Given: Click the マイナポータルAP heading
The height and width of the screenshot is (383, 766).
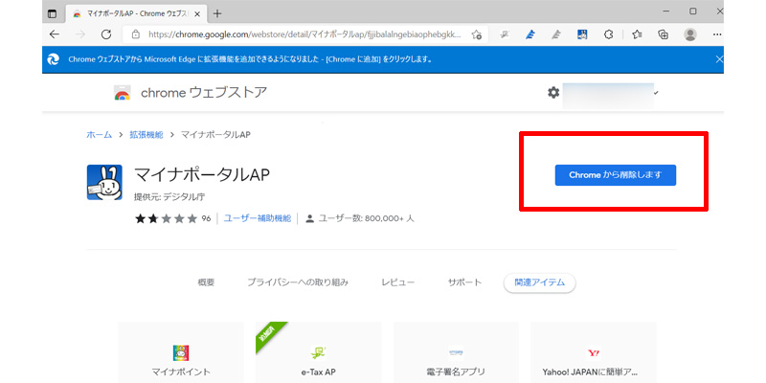Looking at the screenshot, I should coord(202,175).
